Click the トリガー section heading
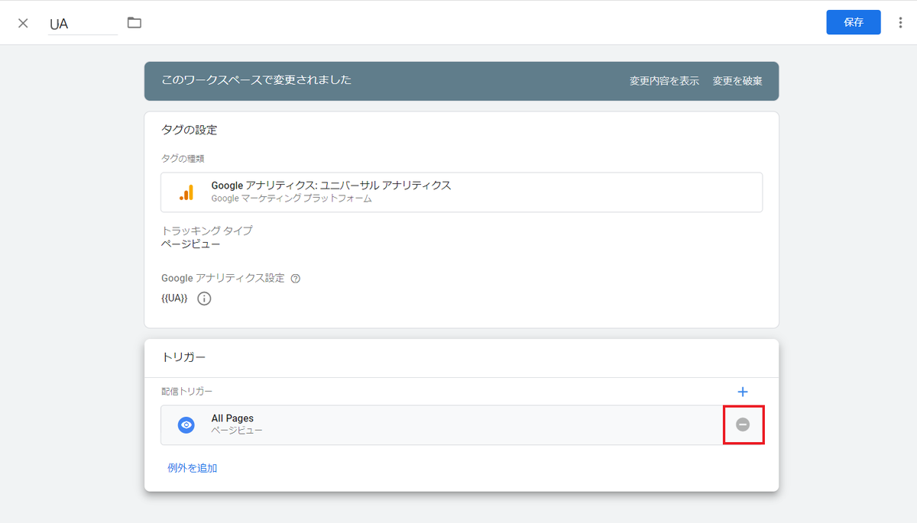The height and width of the screenshot is (523, 917). point(183,357)
